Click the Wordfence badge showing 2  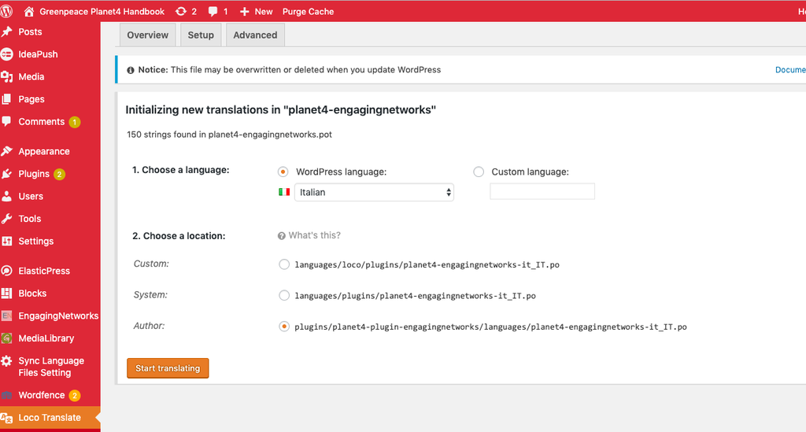click(75, 396)
